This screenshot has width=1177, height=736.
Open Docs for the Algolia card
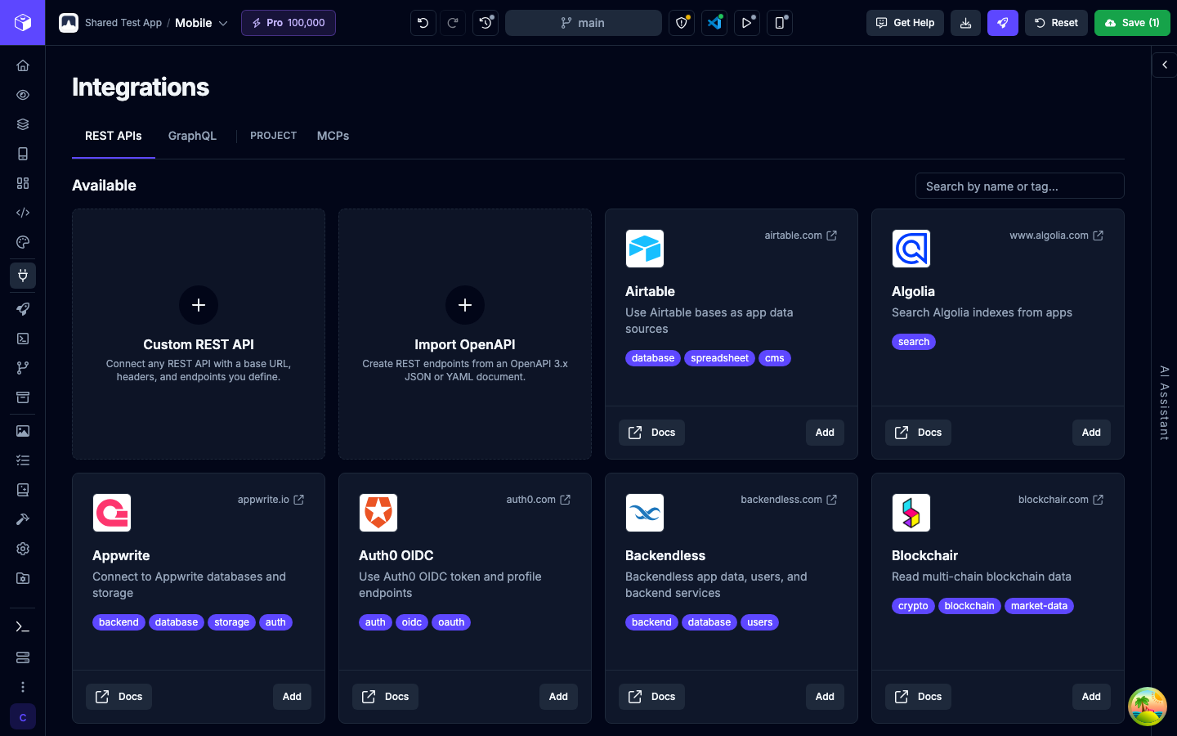click(918, 433)
